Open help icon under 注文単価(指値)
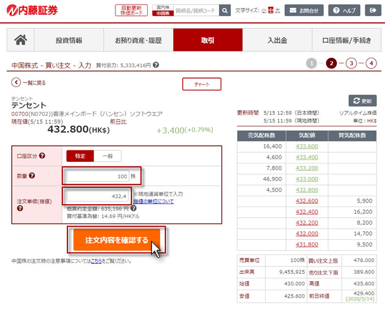This screenshot has height=310, width=385. pos(20,208)
